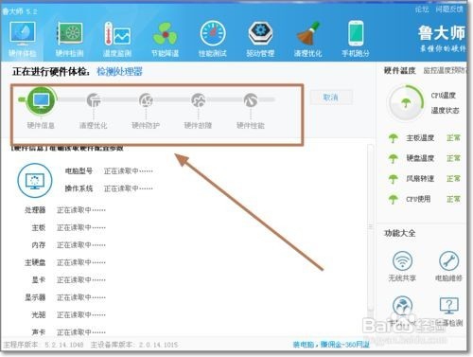Image resolution: width=473 pixels, height=357 pixels.
Task: Click the 问题反馈 feedback link
Action: coord(449,9)
